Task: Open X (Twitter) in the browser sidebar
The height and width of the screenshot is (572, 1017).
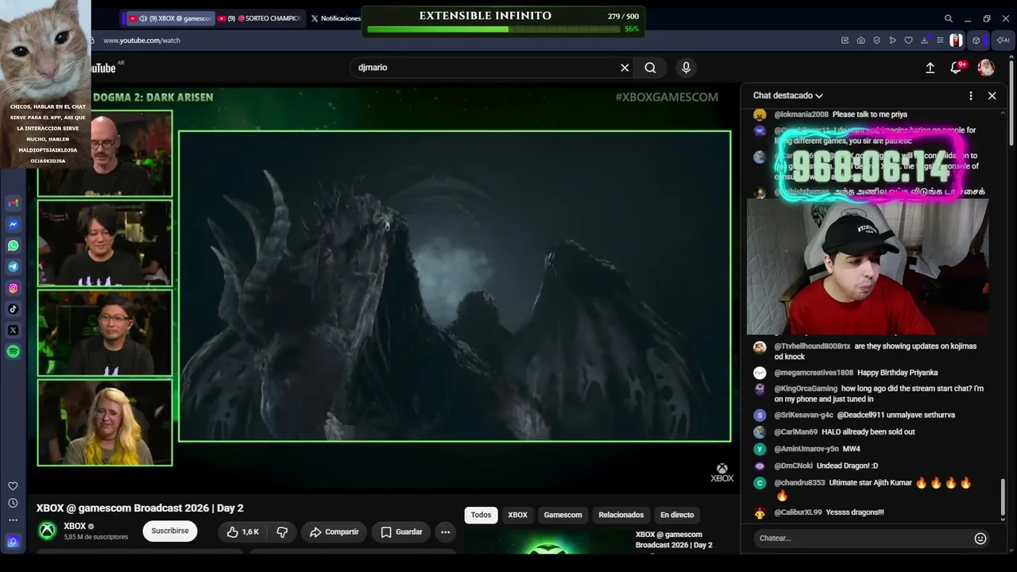Action: (x=13, y=330)
